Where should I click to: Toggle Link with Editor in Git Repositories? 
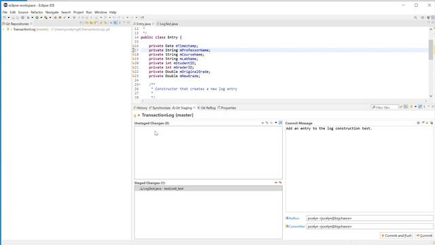tap(111, 22)
